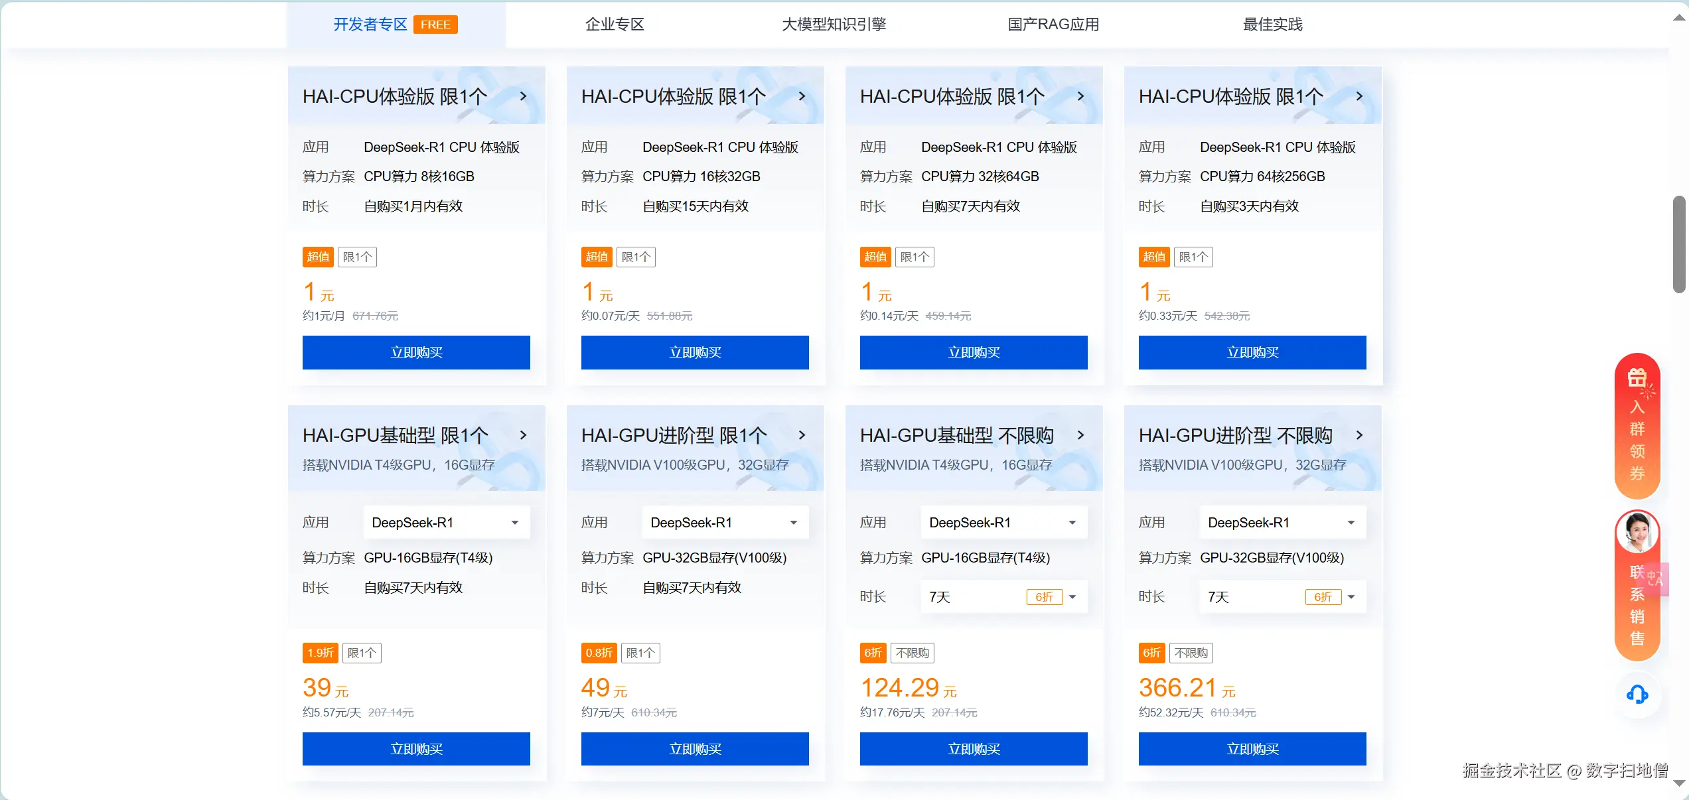Open arrow on 16核32GB HAI-CPU card header
This screenshot has width=1689, height=800.
[x=802, y=96]
